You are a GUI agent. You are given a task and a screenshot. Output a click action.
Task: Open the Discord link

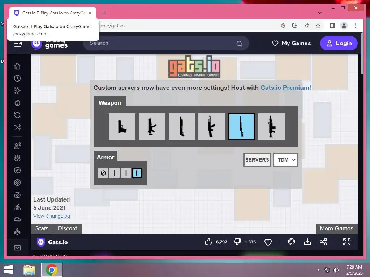tap(68, 228)
